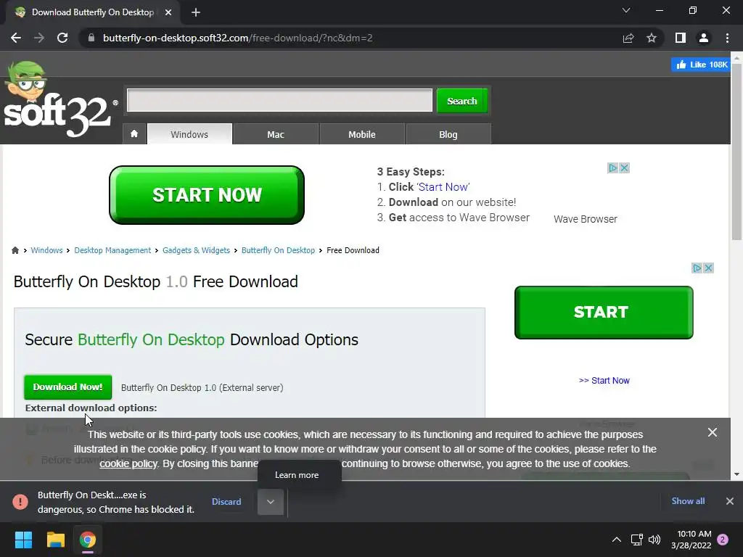The width and height of the screenshot is (743, 557).
Task: Open the Desktop Management breadcrumb link
Action: (112, 250)
